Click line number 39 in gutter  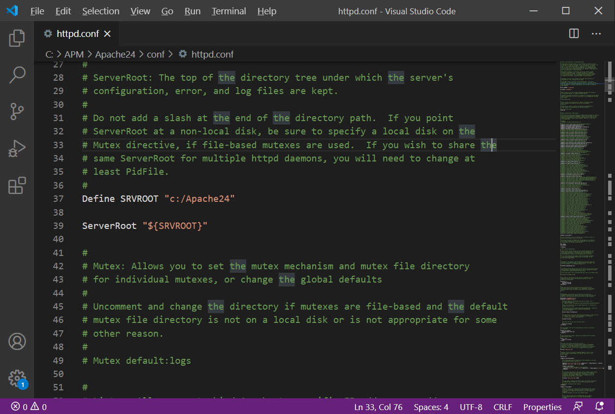click(x=59, y=226)
